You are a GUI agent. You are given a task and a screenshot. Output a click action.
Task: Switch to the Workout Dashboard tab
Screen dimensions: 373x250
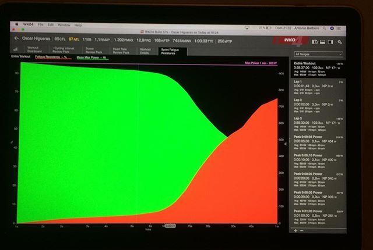(34, 49)
